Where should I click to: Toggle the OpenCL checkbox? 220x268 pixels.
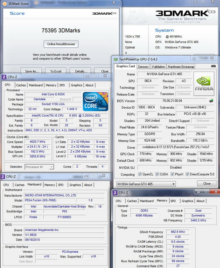point(140,174)
